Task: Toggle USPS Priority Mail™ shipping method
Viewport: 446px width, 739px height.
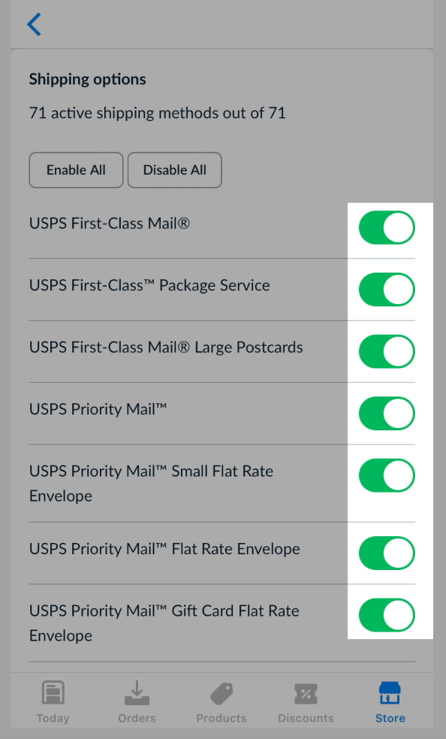Action: [386, 413]
